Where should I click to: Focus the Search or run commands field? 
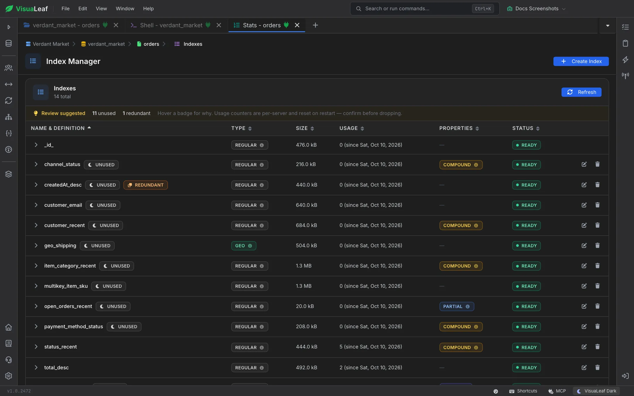click(424, 9)
